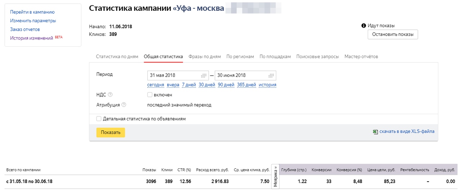
Task: Click the Показы column header
Action: pos(149,170)
